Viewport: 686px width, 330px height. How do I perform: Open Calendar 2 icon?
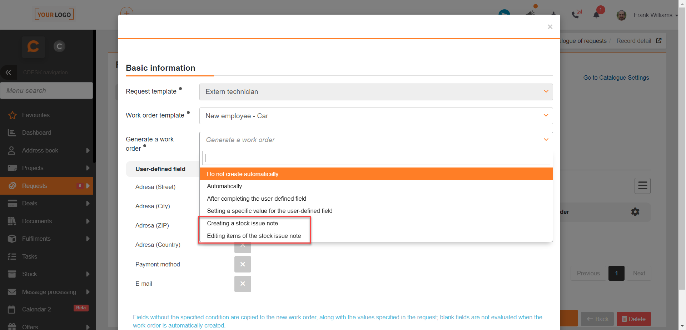(x=12, y=309)
